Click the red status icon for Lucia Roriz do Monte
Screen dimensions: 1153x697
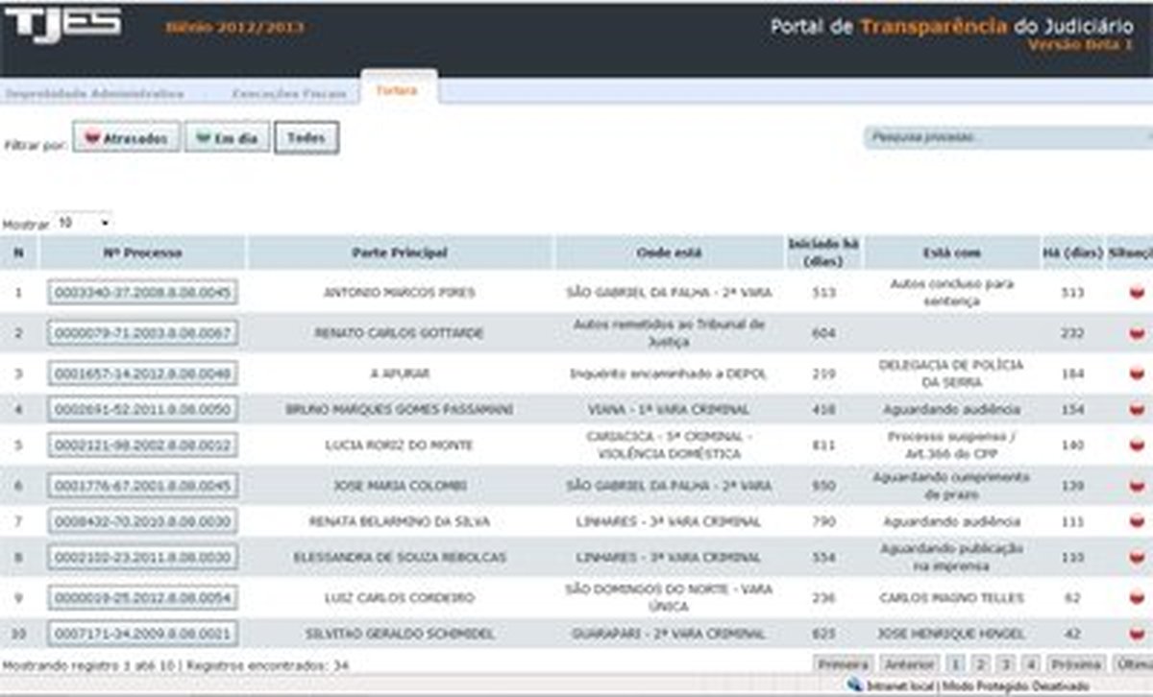click(1137, 445)
